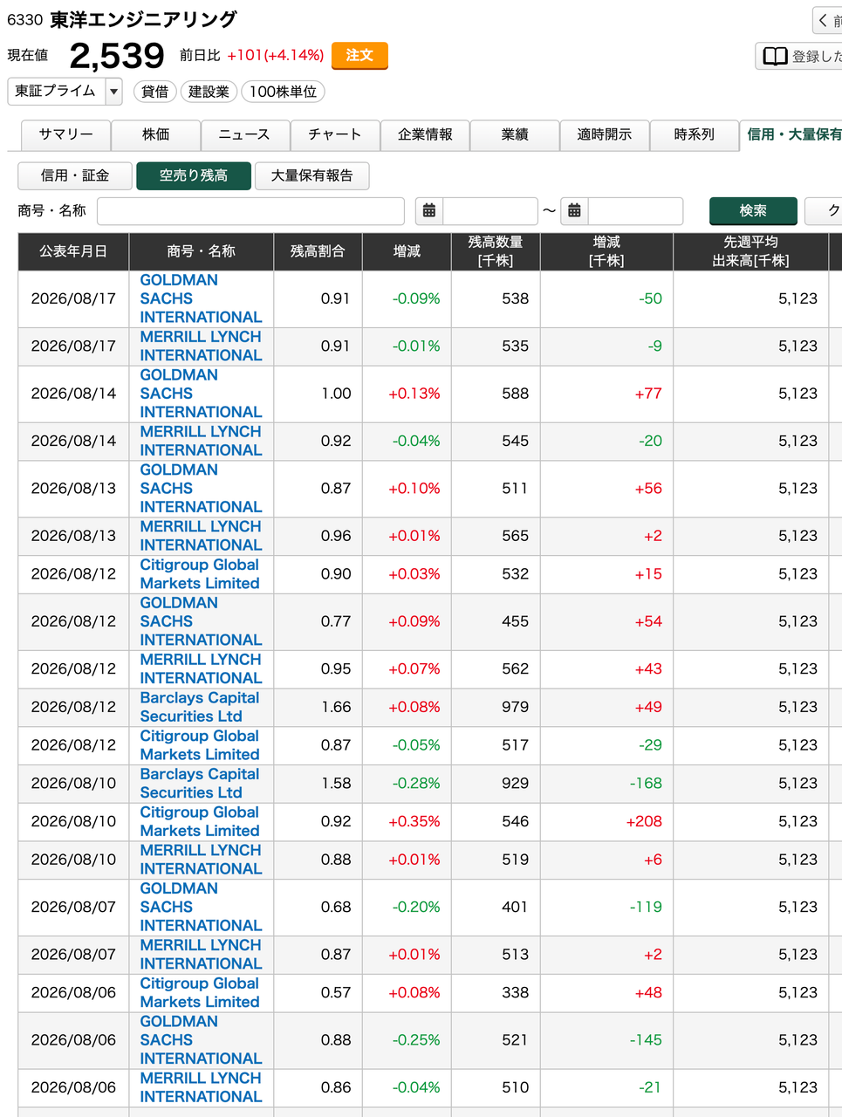This screenshot has height=1117, width=842.
Task: Open GOLDMAN SACHS link dated 2026/08/06
Action: (x=201, y=1040)
